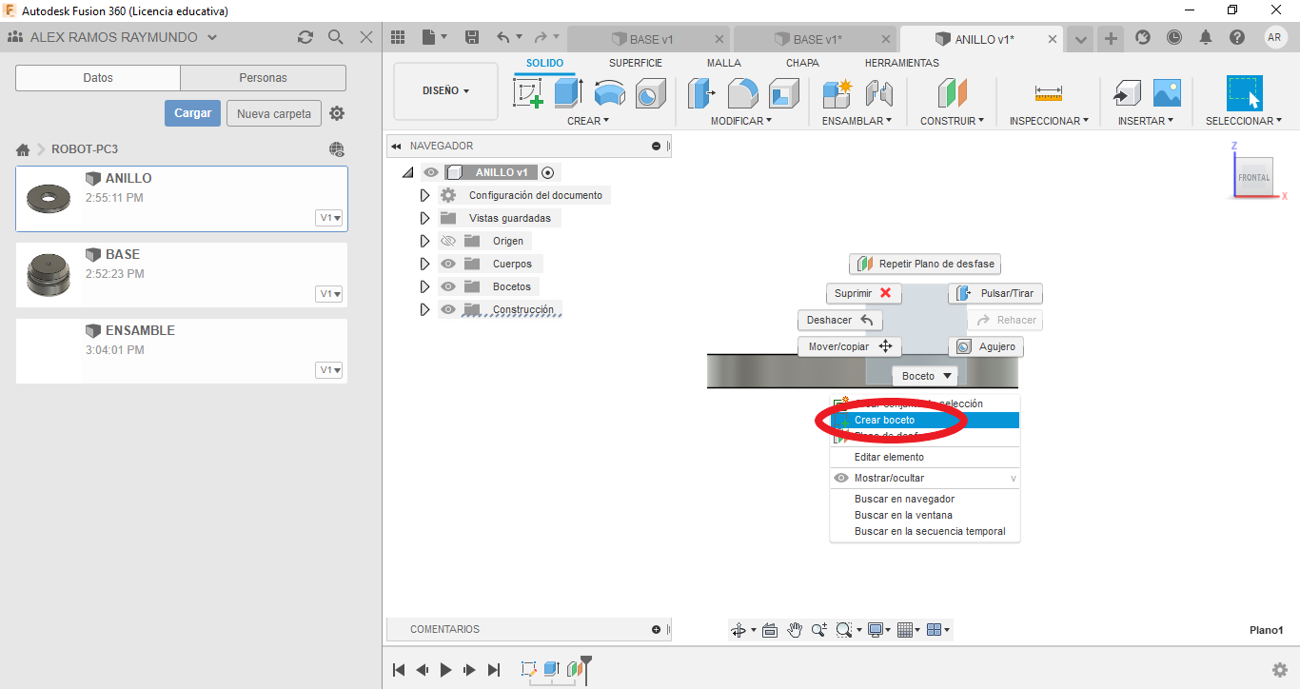Select the Shell tool in MODIFICAR group
1300x689 pixels.
coord(783,93)
